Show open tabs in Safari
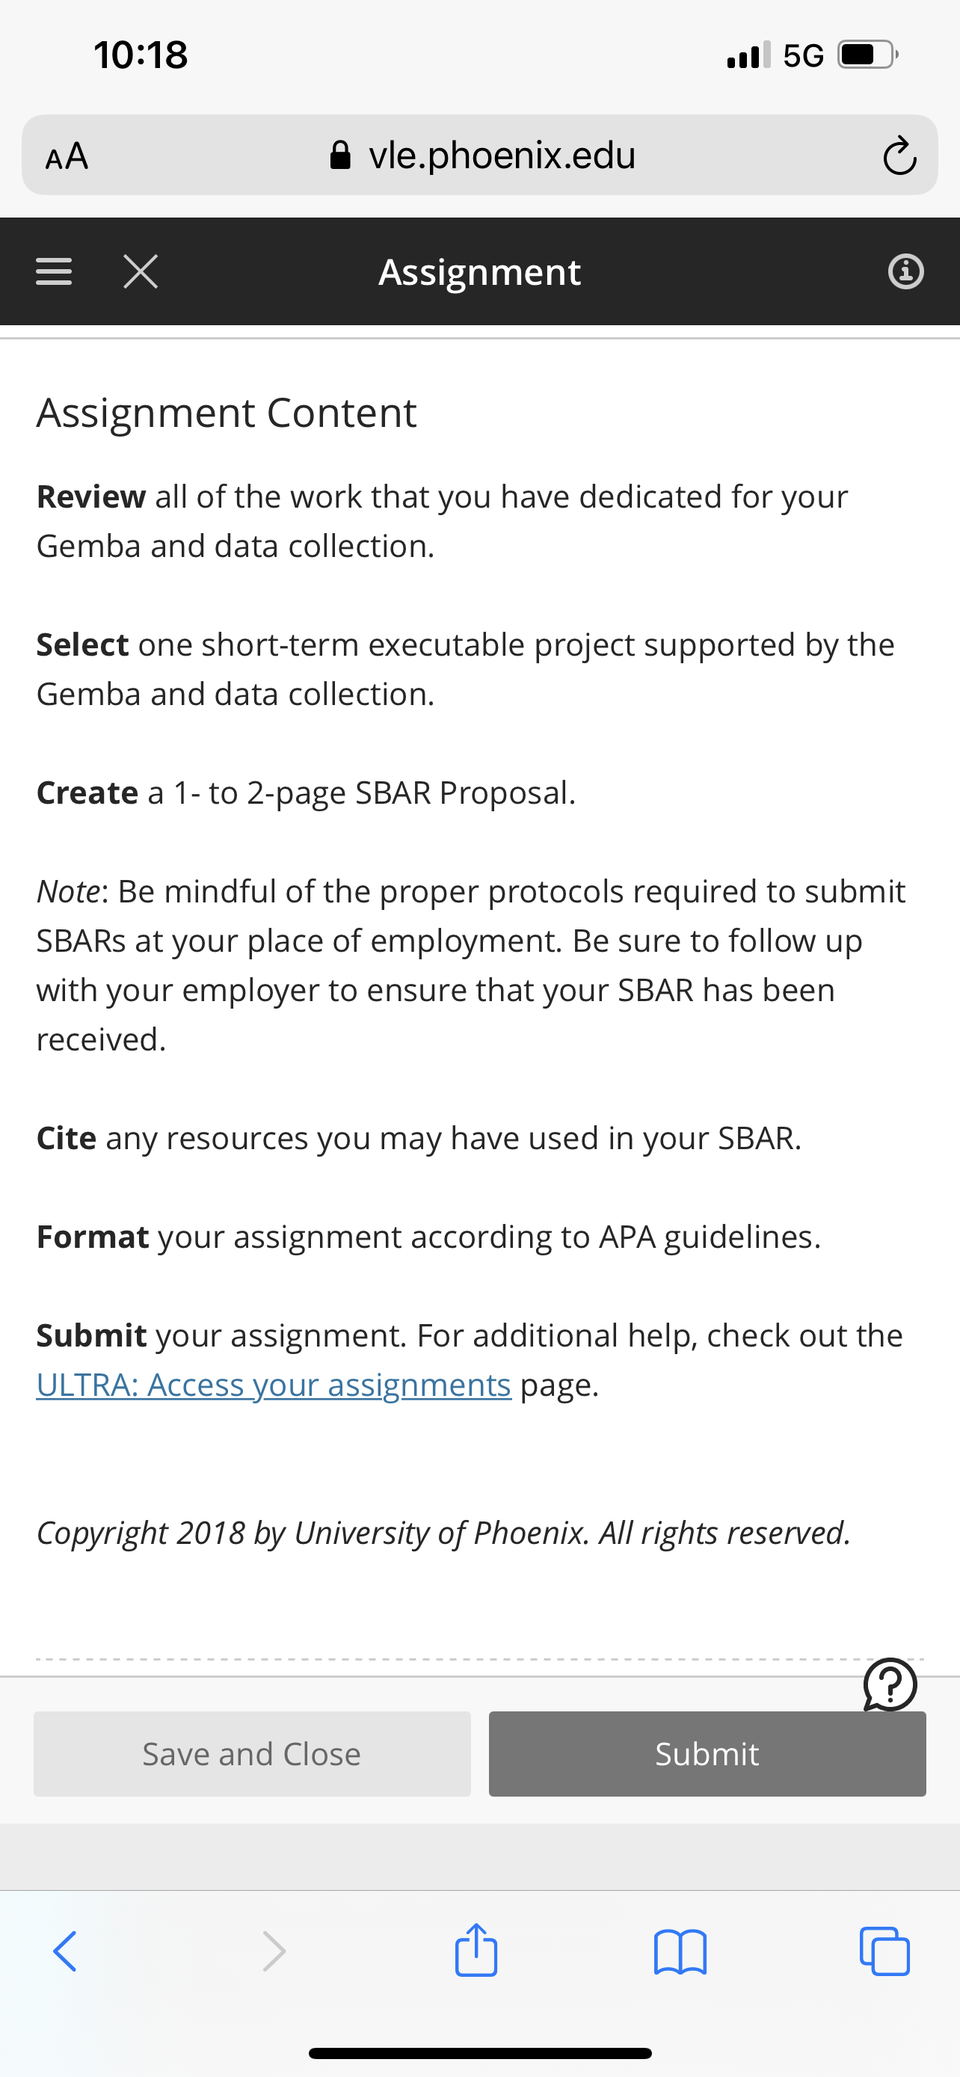 pyautogui.click(x=884, y=1951)
